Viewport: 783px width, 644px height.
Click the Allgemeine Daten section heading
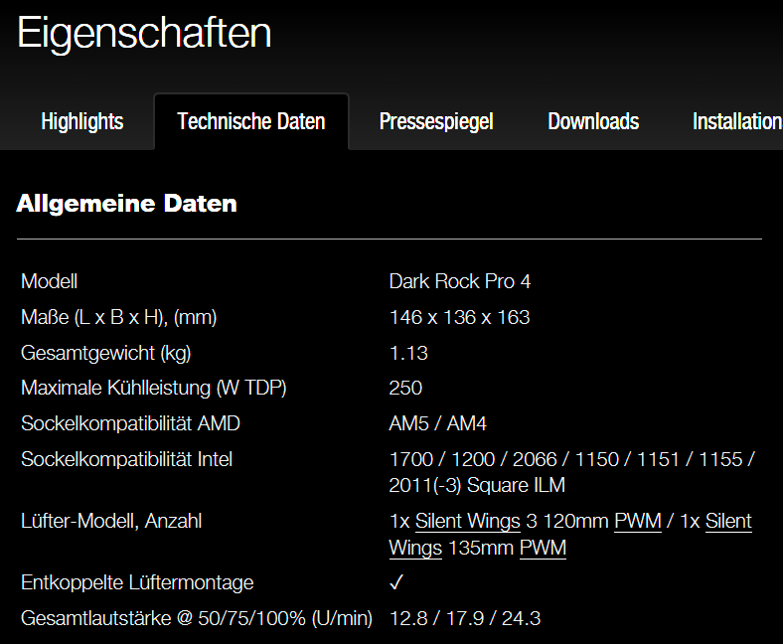point(127,204)
